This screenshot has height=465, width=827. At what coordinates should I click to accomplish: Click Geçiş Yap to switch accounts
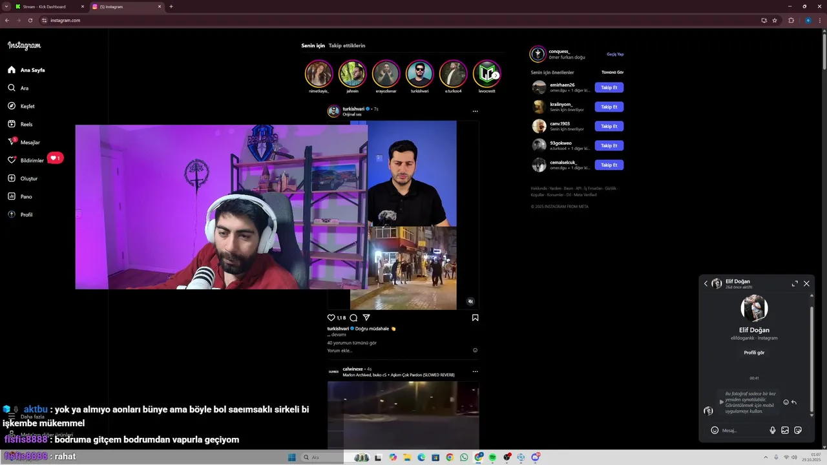click(615, 54)
